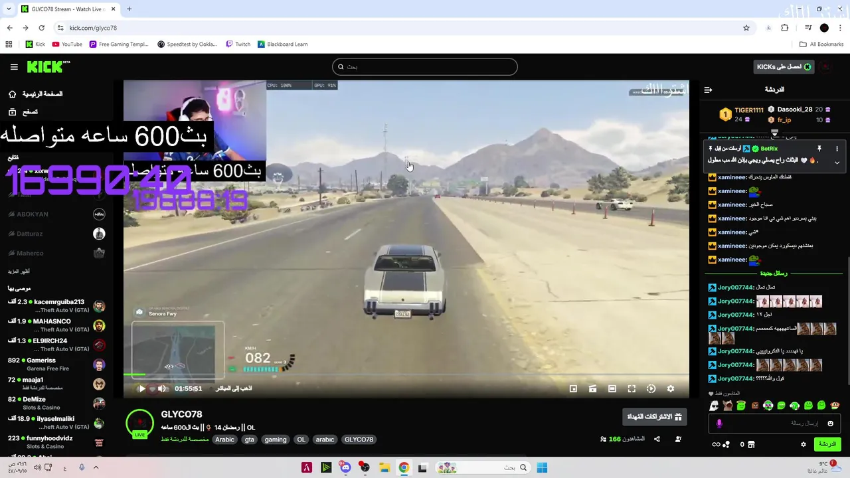The width and height of the screenshot is (850, 478).
Task: Open File Explorer from the taskbar
Action: pyautogui.click(x=384, y=467)
